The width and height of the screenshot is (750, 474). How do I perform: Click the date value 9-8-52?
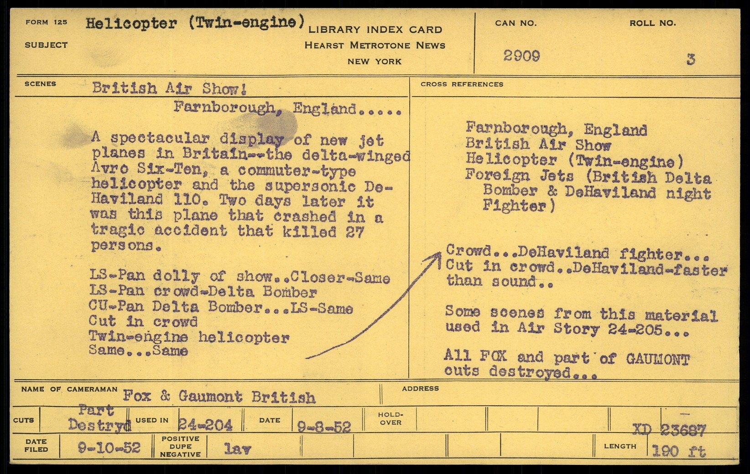click(324, 427)
